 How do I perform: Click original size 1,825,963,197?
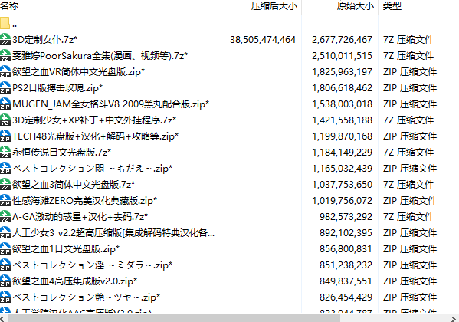pos(342,72)
